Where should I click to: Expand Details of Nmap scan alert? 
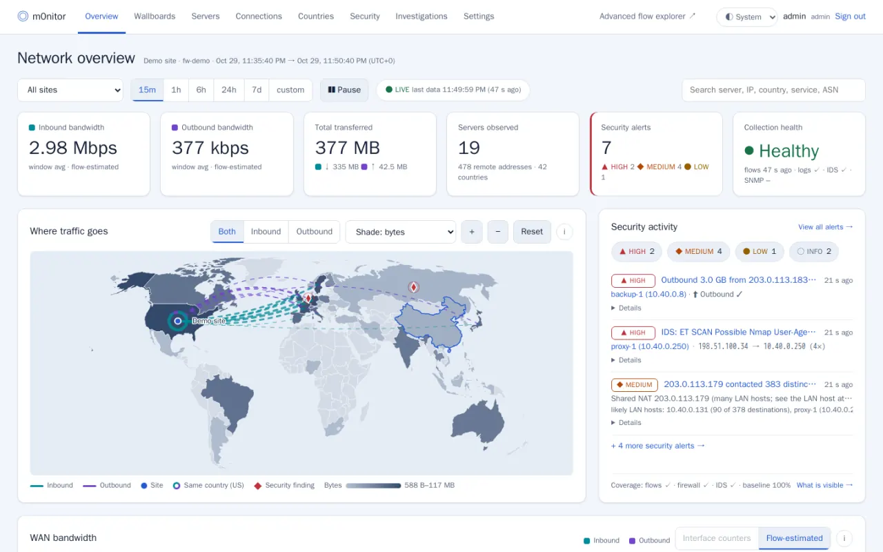point(626,360)
